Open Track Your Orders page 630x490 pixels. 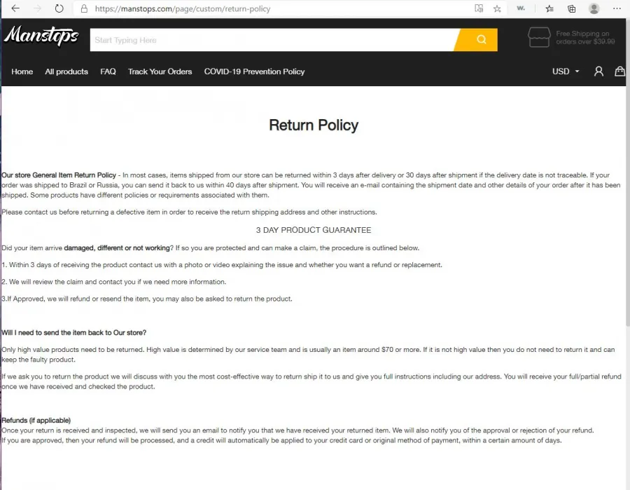pyautogui.click(x=160, y=72)
